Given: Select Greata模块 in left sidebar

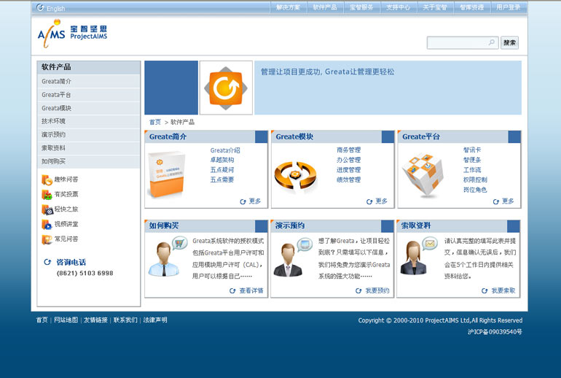Looking at the screenshot, I should coord(88,108).
